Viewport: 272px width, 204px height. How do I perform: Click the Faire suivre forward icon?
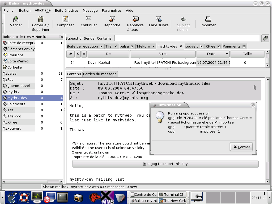click(x=159, y=19)
